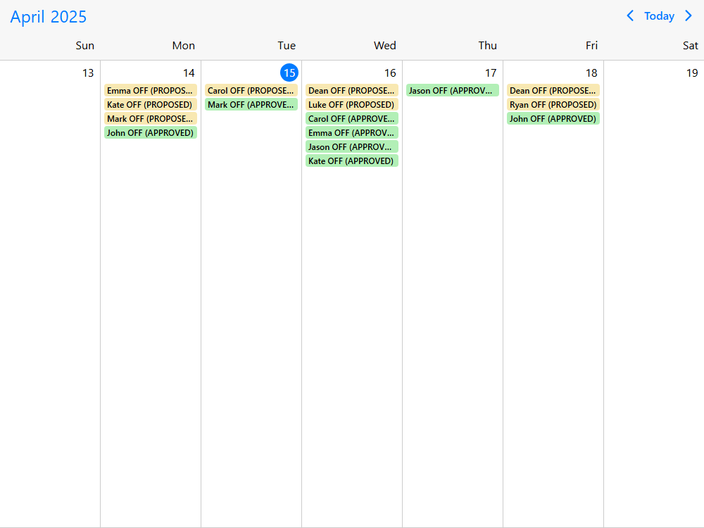Image resolution: width=704 pixels, height=528 pixels.
Task: Select date number 19
Action: tap(691, 73)
